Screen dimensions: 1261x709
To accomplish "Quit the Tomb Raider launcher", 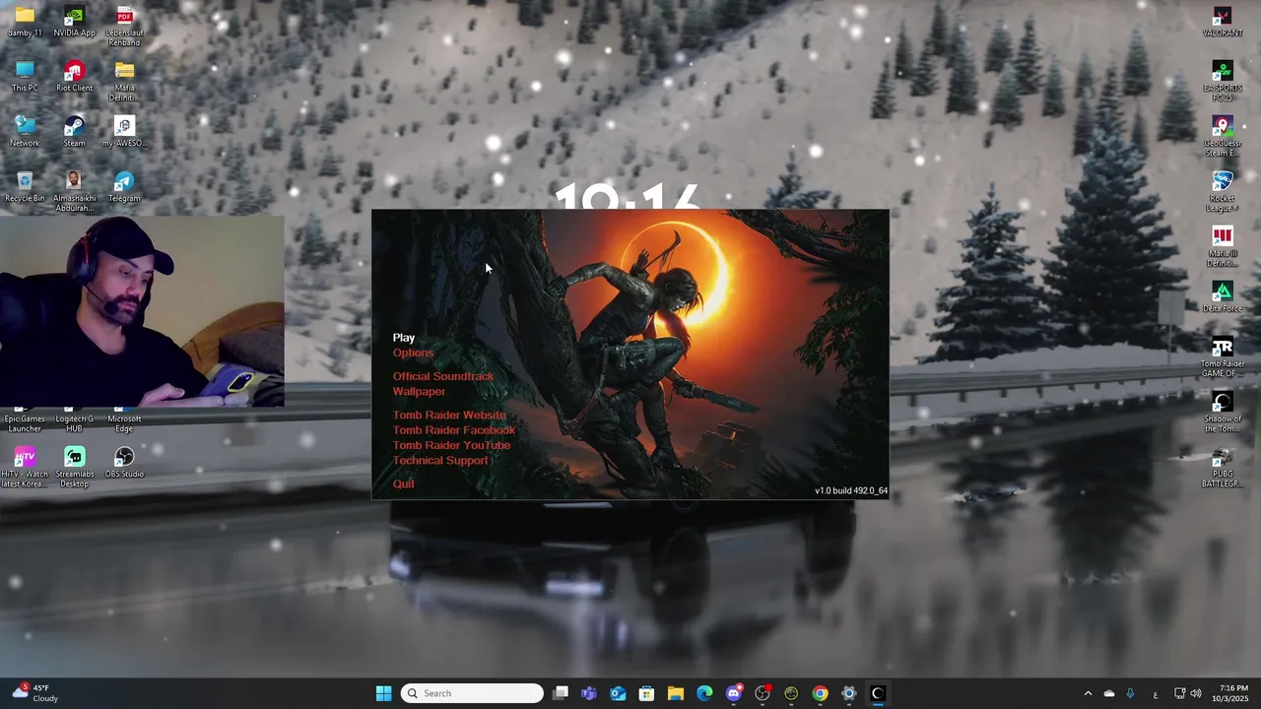I will point(404,483).
